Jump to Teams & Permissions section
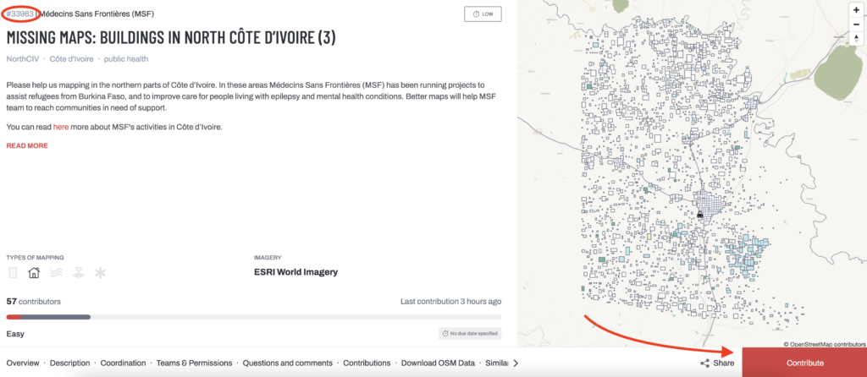This screenshot has width=867, height=377. 194,363
